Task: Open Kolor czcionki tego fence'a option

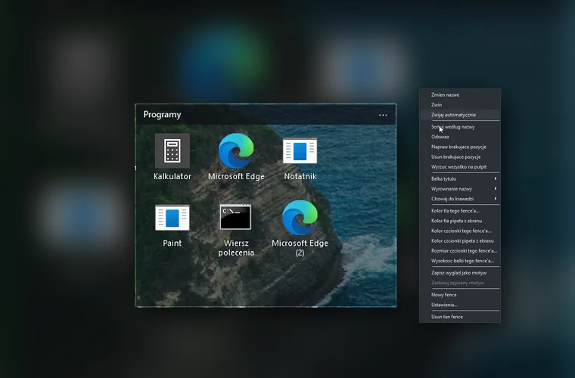Action: point(460,231)
